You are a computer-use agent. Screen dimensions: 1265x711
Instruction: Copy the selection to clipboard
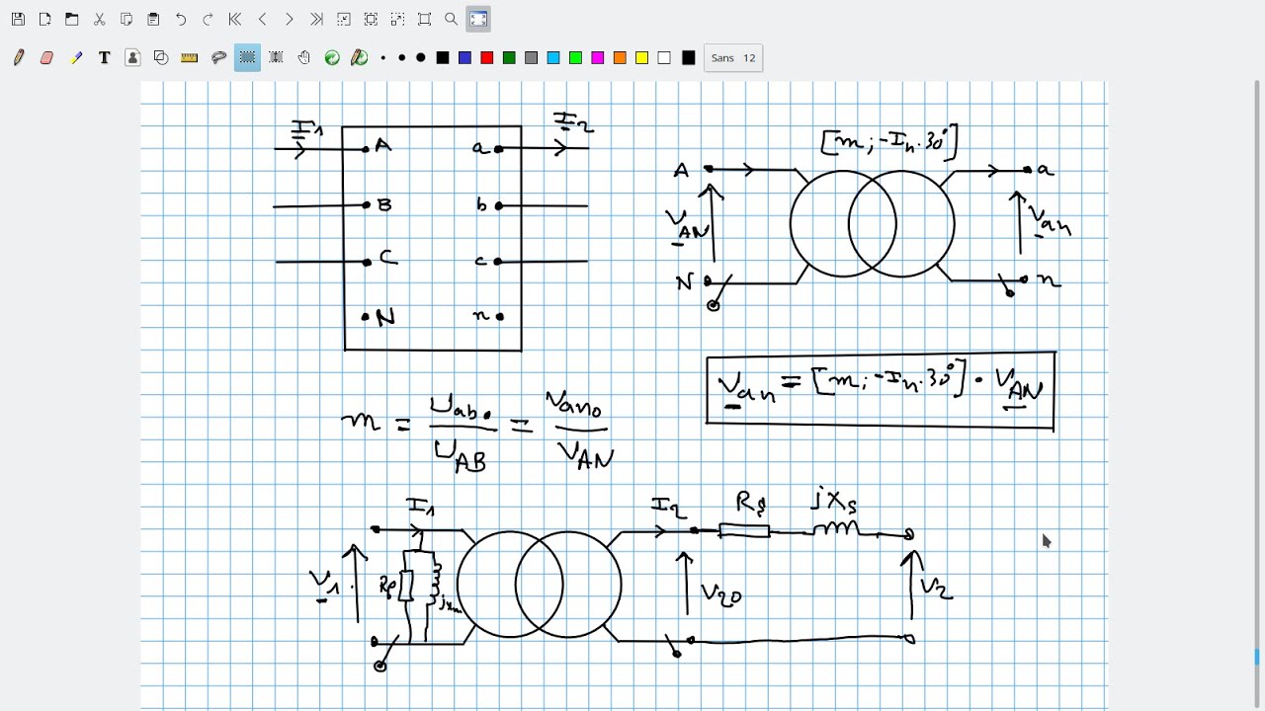pos(126,19)
